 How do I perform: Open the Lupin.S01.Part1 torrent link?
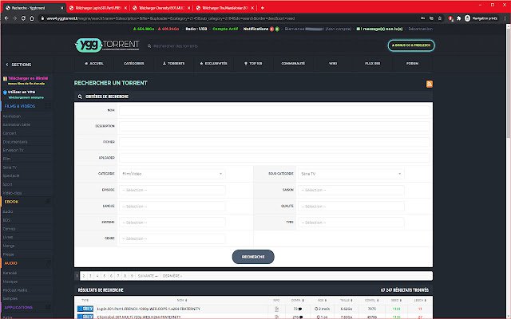(149, 309)
